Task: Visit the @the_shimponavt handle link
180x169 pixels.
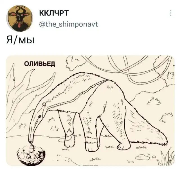Action: [69, 24]
